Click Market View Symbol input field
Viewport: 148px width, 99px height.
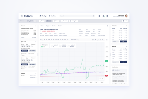point(116,41)
